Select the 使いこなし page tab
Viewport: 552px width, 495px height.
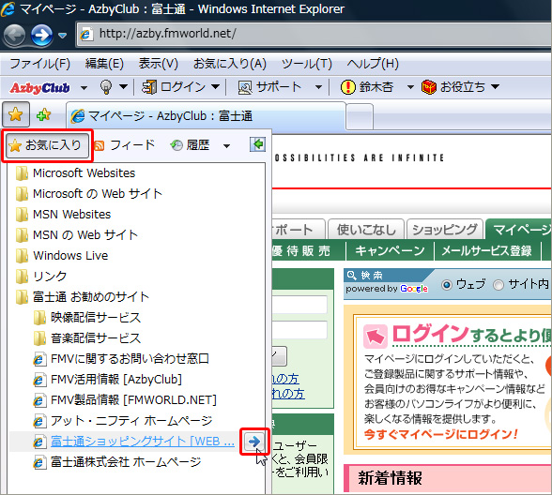(x=366, y=230)
